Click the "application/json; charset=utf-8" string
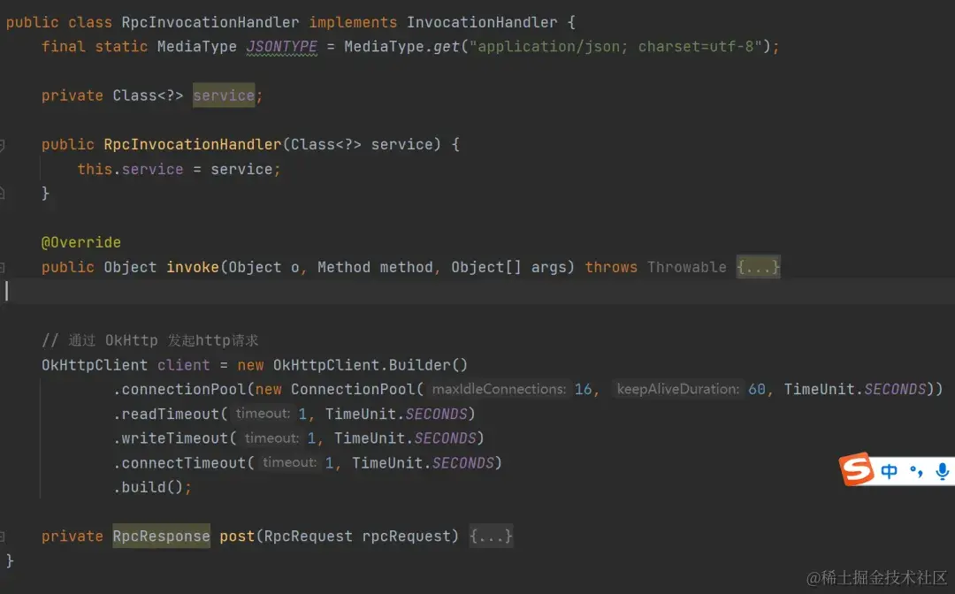Image resolution: width=955 pixels, height=594 pixels. pyautogui.click(x=615, y=47)
